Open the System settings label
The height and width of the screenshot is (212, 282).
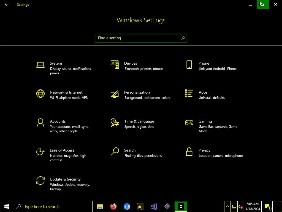coord(56,63)
